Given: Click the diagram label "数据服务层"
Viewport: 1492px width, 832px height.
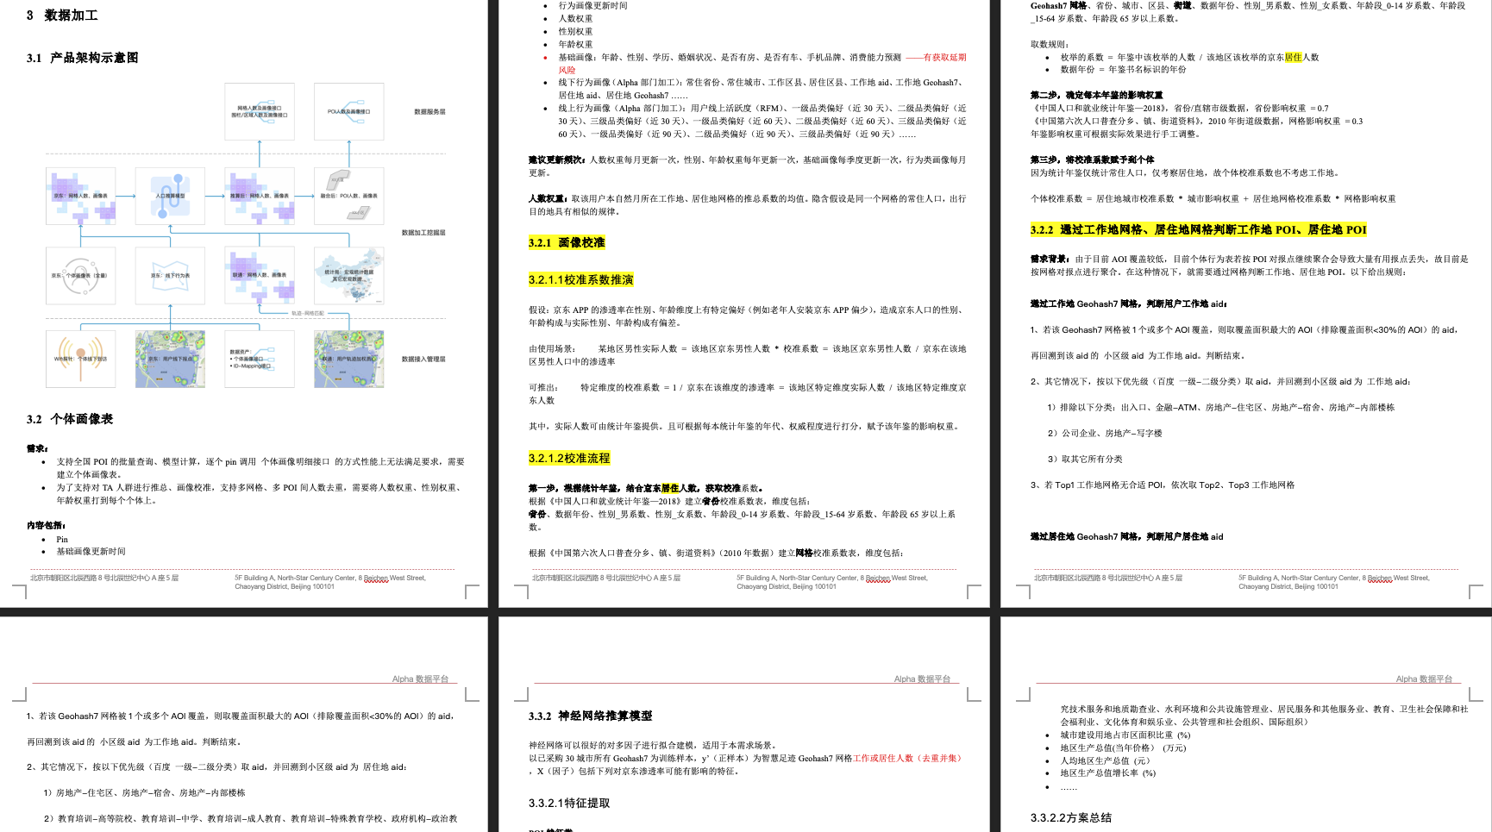Looking at the screenshot, I should (x=429, y=112).
